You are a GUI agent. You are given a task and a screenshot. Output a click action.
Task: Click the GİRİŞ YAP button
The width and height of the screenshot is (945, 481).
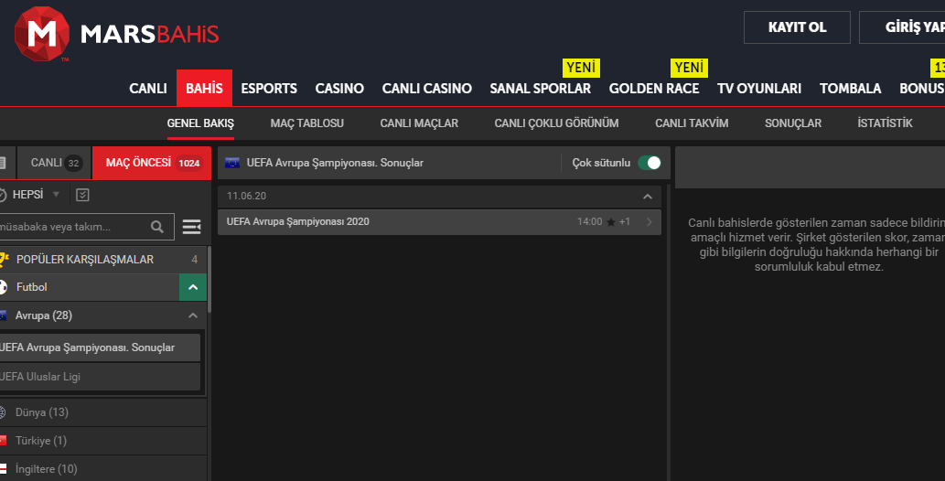click(x=902, y=27)
